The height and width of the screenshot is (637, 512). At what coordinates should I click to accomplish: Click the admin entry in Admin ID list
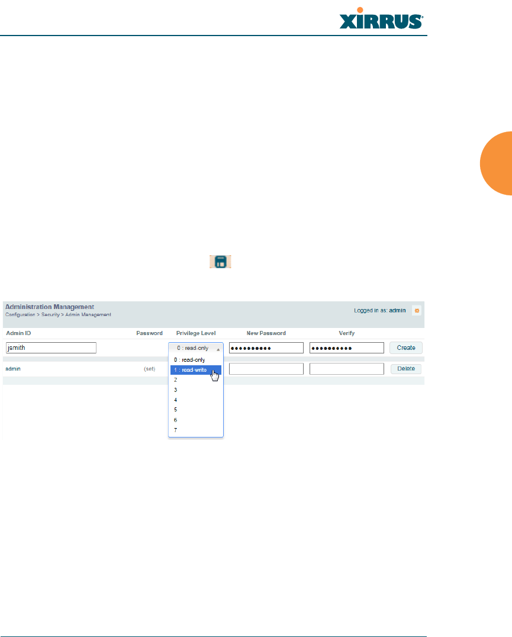[13, 369]
